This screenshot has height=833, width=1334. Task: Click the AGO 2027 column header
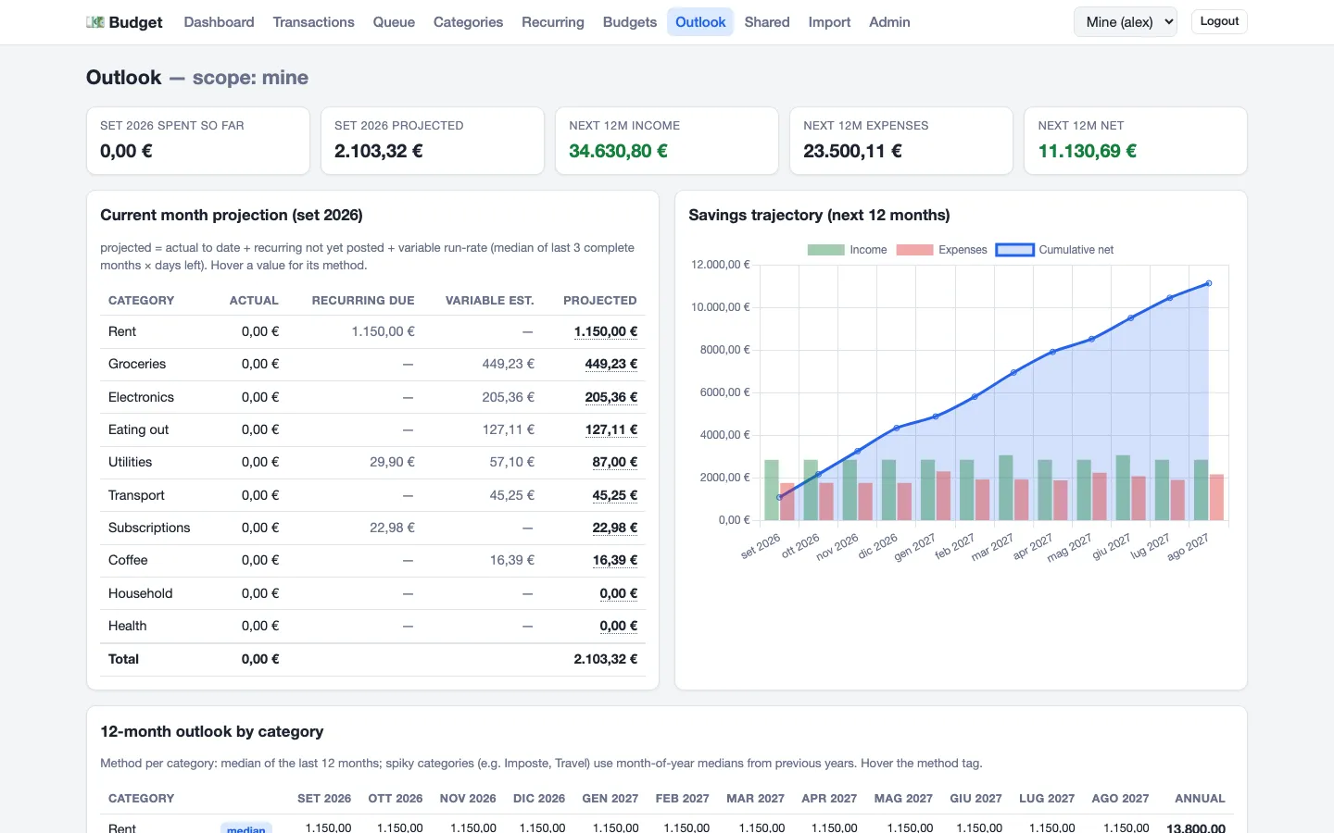1120,799
